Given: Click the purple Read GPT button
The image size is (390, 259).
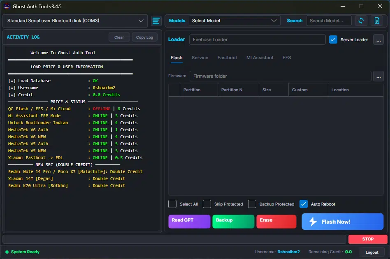Looking at the screenshot, I should (x=189, y=222).
